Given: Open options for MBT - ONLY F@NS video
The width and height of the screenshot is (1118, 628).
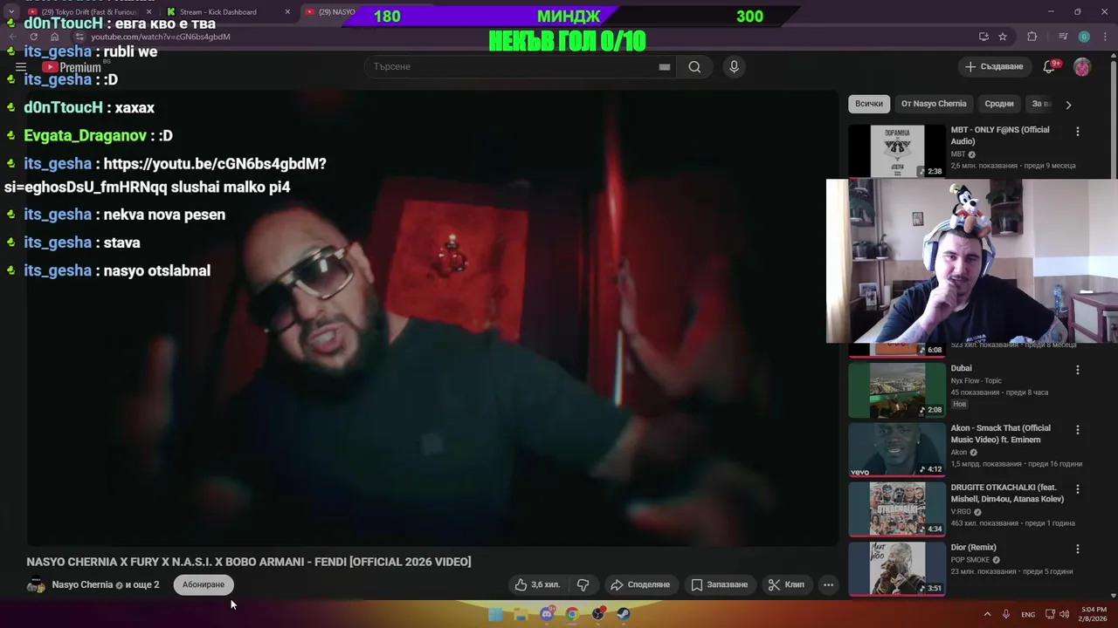Looking at the screenshot, I should (1077, 132).
